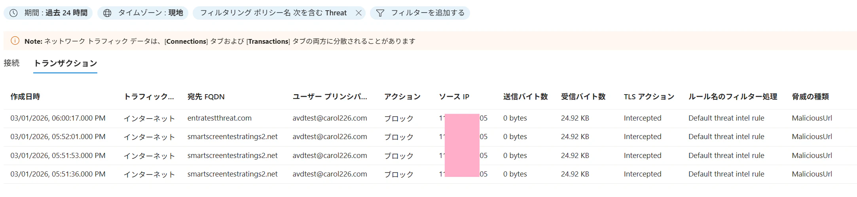This screenshot has height=197, width=857.
Task: Click smartscreentestratings2.net in the 05:51:36 row
Action: (x=232, y=174)
